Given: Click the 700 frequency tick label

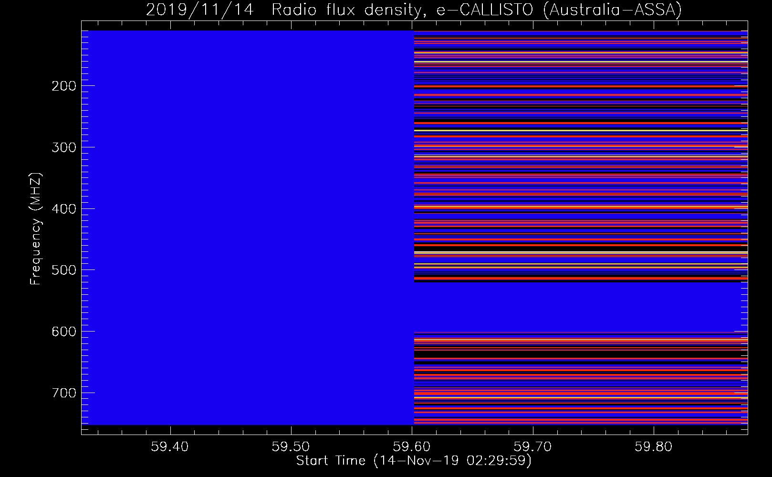Looking at the screenshot, I should click(63, 393).
